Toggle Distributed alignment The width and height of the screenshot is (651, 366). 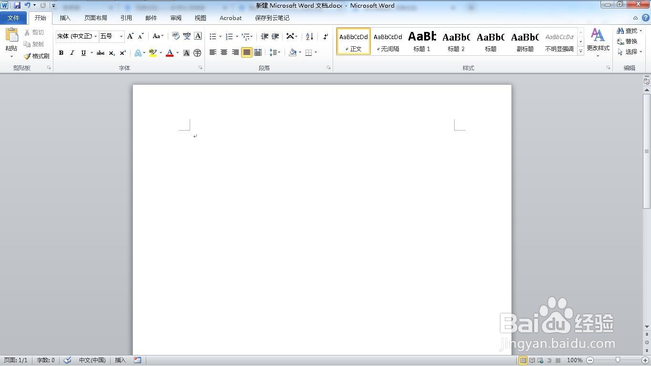point(258,52)
